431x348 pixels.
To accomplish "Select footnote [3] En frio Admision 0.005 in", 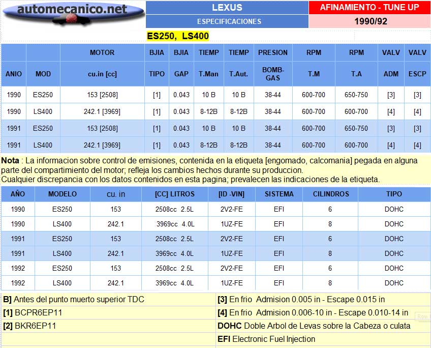I will pos(301,299).
